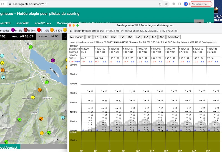This screenshot has width=222, height=152.
Task: Select the vendredi 13.05 day tab
Action: (x=22, y=36)
